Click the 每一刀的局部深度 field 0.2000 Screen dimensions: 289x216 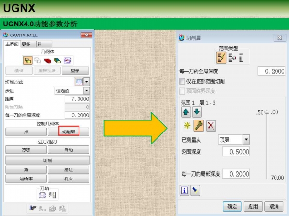click(236, 174)
